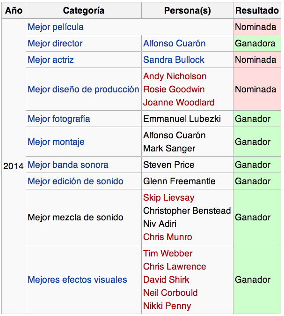Viewport: 284px width, 316px height.
Task: Open Skip Lievsay red link
Action: point(168,198)
